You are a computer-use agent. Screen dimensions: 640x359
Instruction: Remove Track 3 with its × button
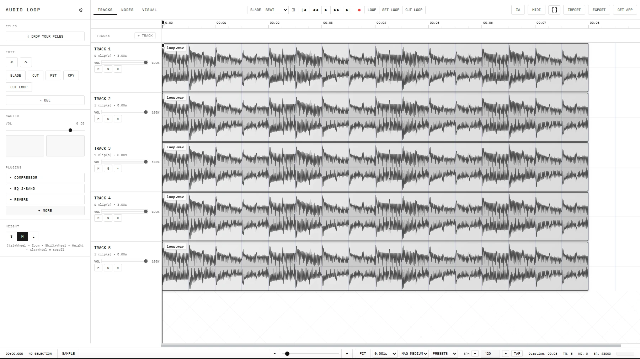click(118, 169)
